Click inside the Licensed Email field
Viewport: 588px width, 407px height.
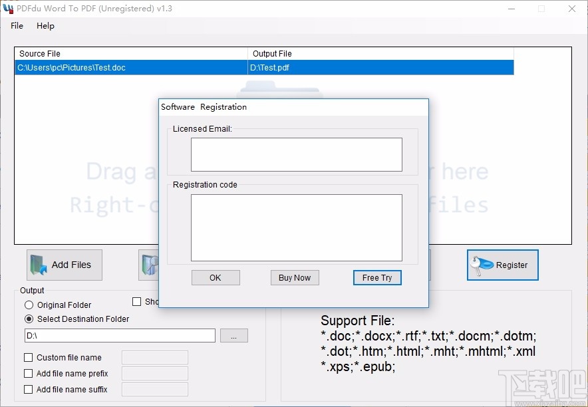tap(297, 154)
